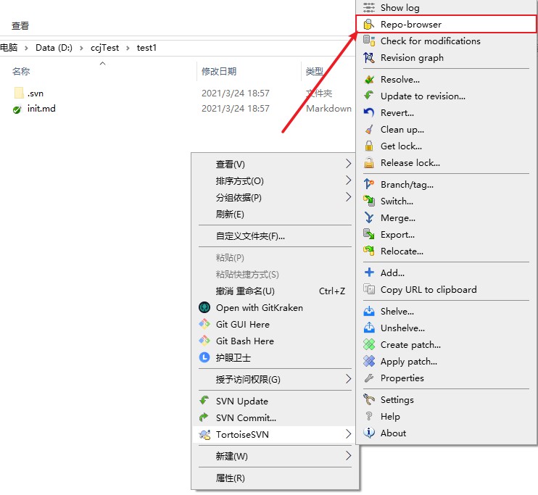Select Check for modifications
Screen dimensions: 538x495
point(430,41)
